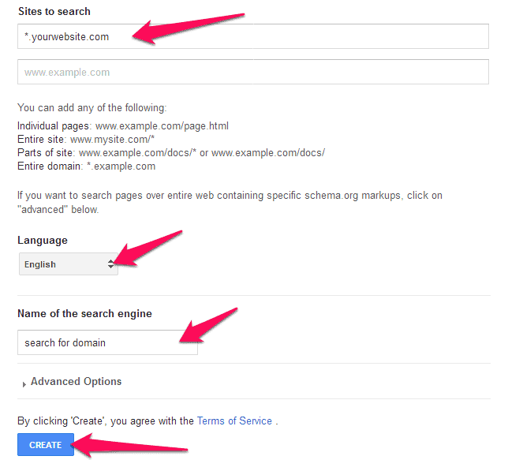523x471 pixels.
Task: Click the Advanced Options disclosure triangle
Action: tap(24, 383)
